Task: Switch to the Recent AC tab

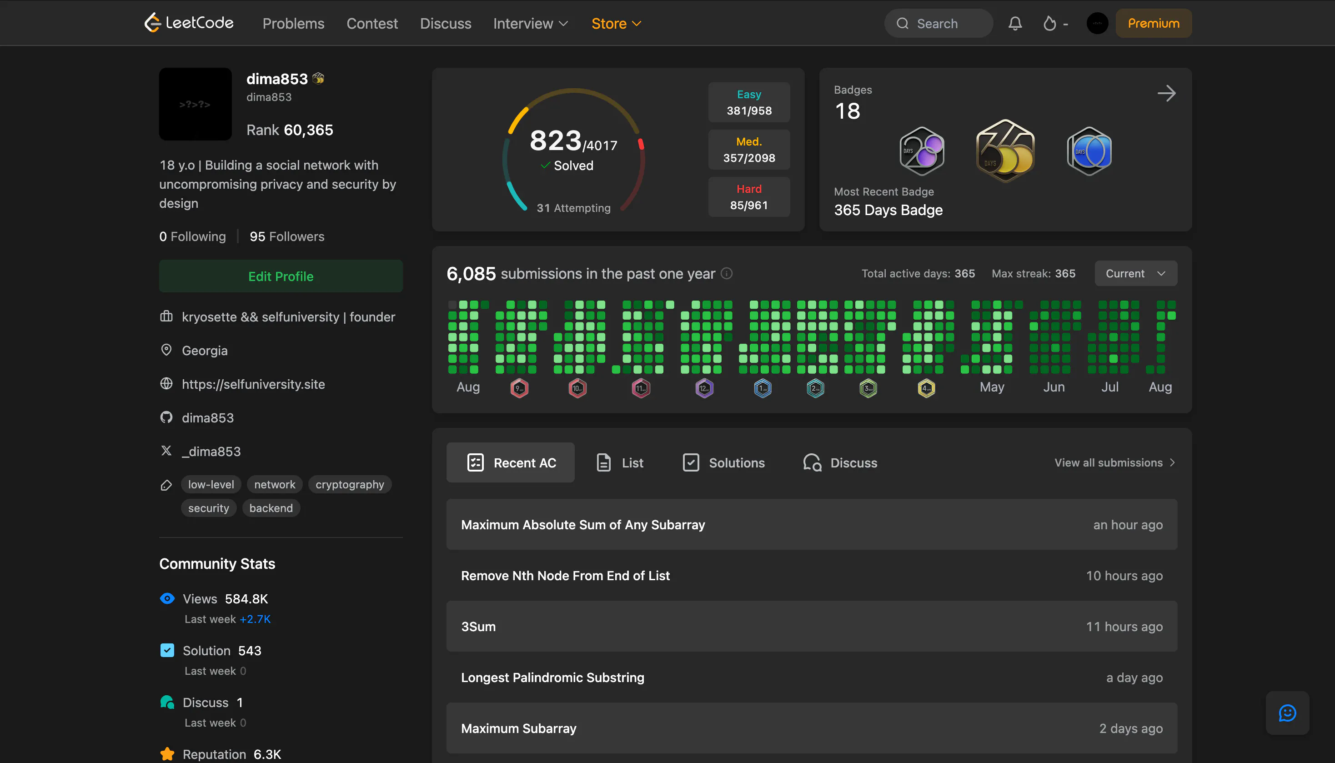Action: click(510, 463)
